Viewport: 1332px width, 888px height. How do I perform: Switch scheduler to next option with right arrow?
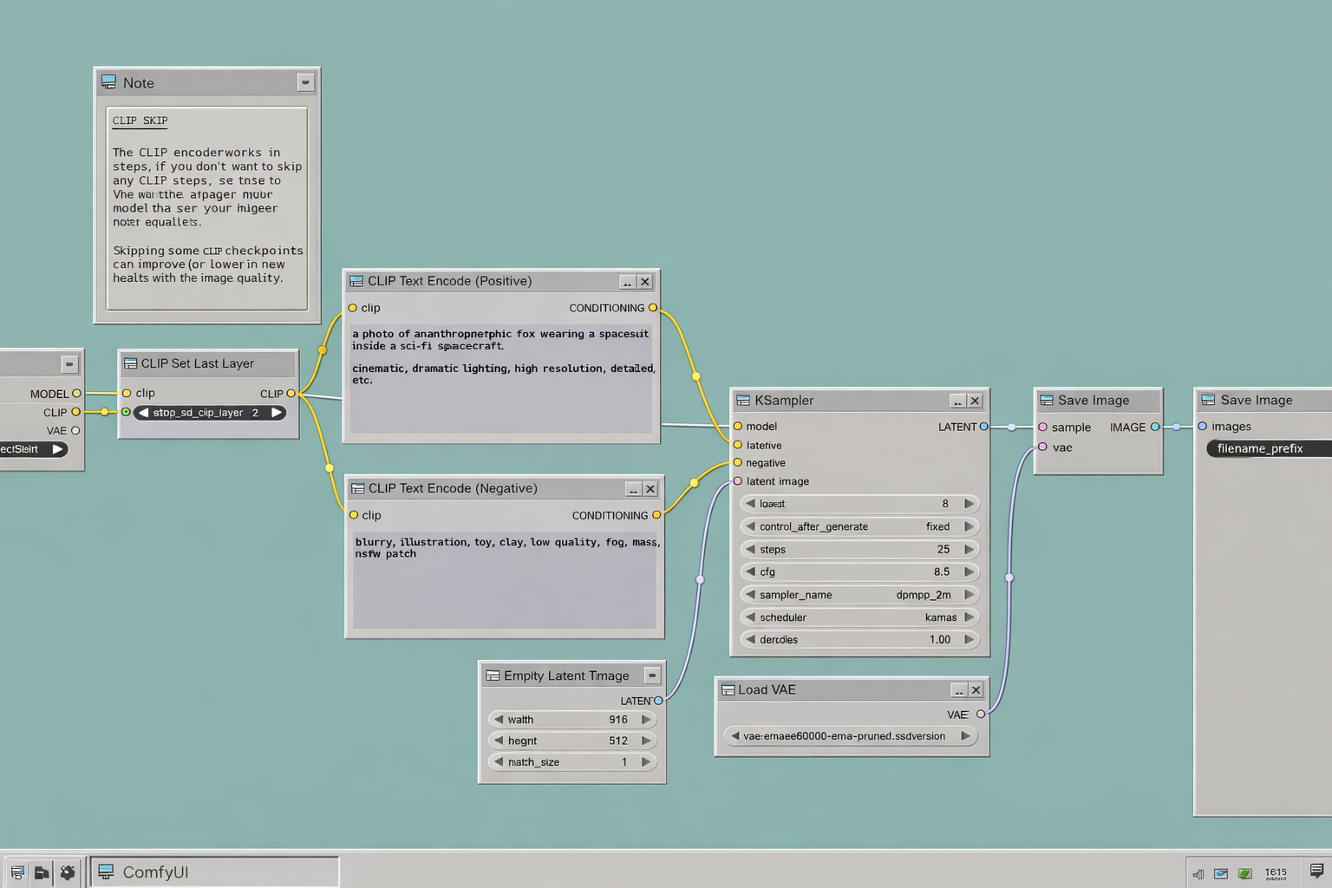969,617
